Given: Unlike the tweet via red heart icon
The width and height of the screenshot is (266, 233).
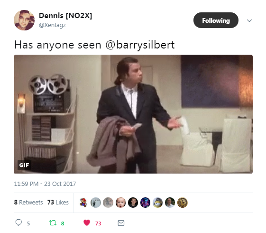Looking at the screenshot, I should [x=87, y=223].
